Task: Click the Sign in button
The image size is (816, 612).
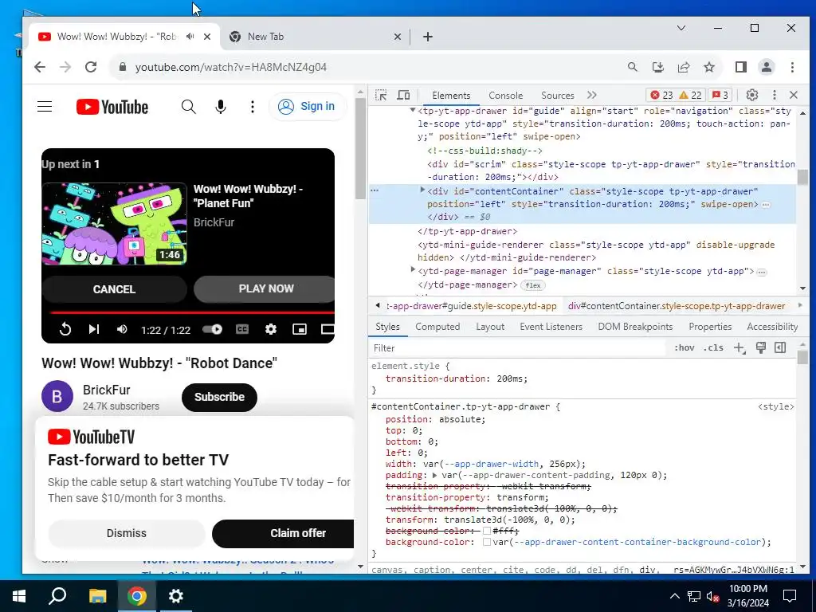Action: (x=307, y=107)
